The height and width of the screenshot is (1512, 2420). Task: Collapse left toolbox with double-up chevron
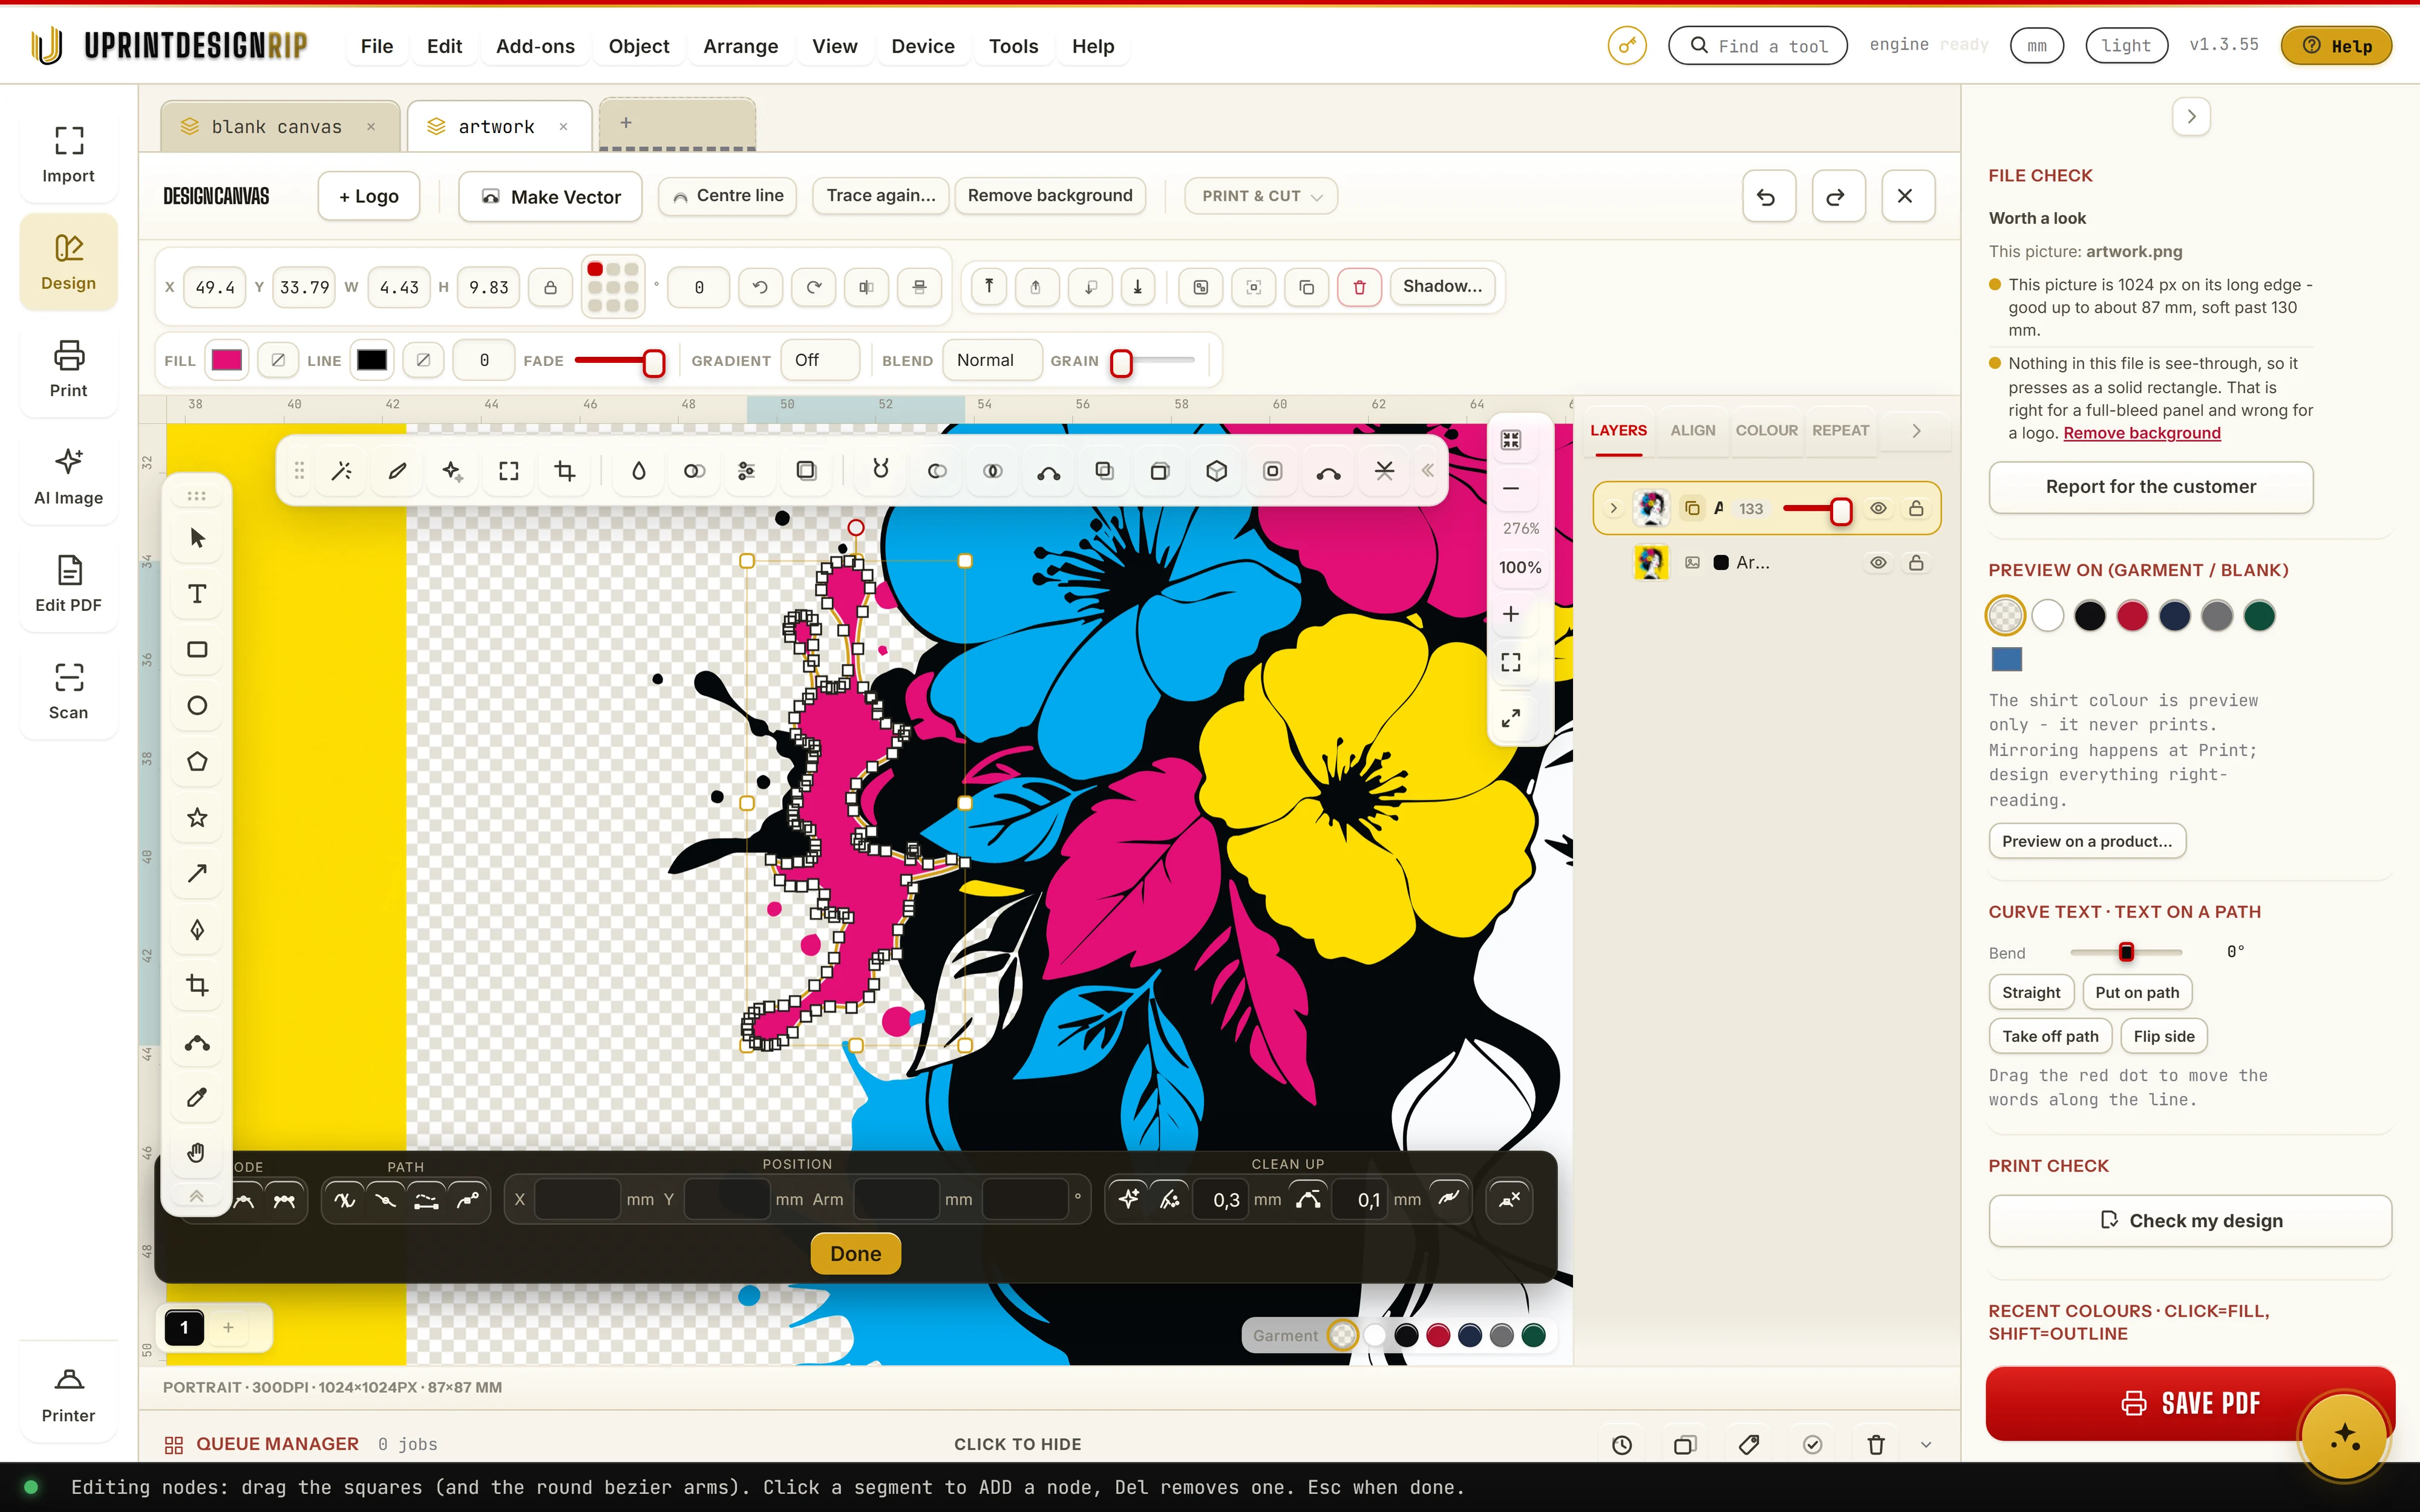[197, 1197]
